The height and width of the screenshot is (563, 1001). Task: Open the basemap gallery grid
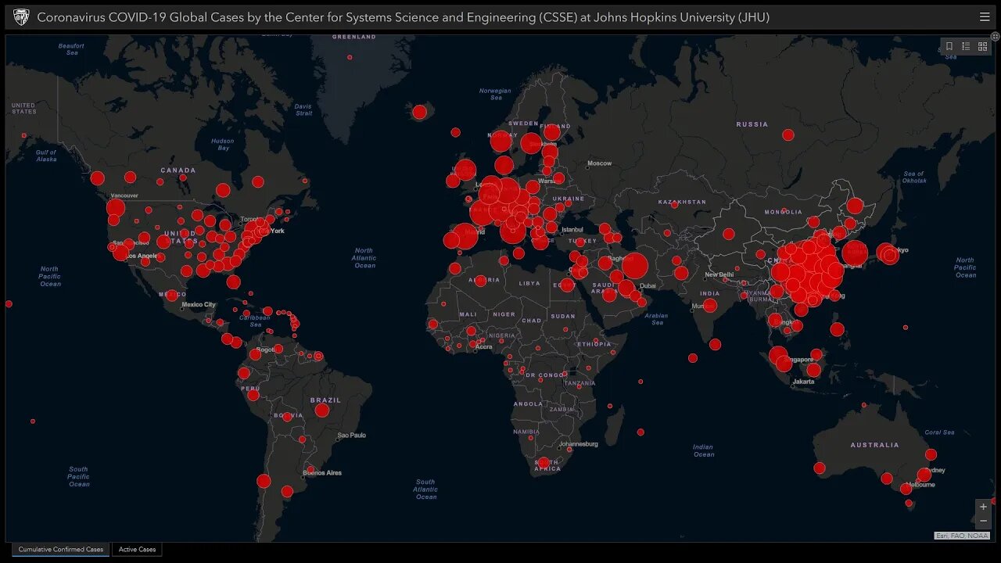pyautogui.click(x=982, y=47)
